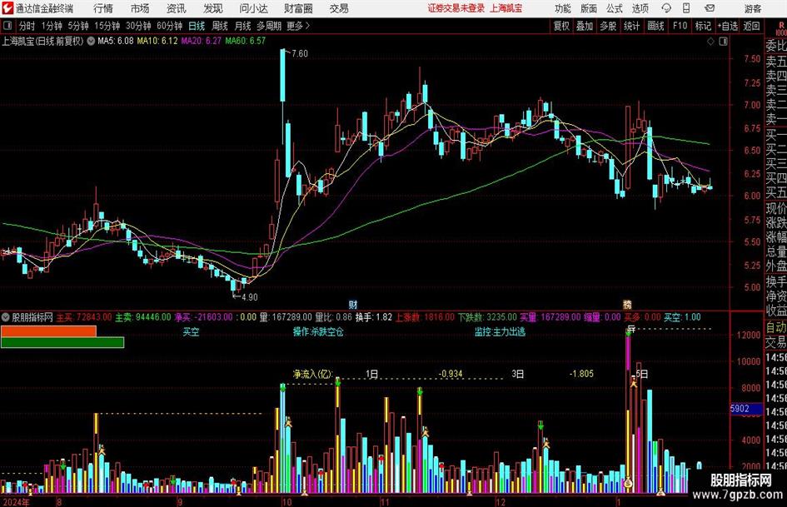Image resolution: width=787 pixels, height=507 pixels.
Task: Switch to the 60分钟 period tab
Action: click(169, 26)
